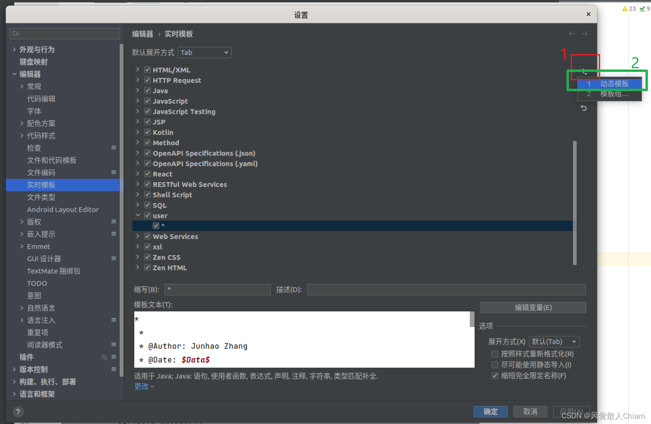Click the 确定 button
The image size is (651, 424).
[491, 412]
